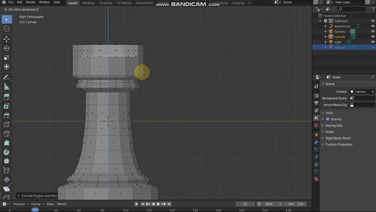Expand the Units panel

point(329,112)
